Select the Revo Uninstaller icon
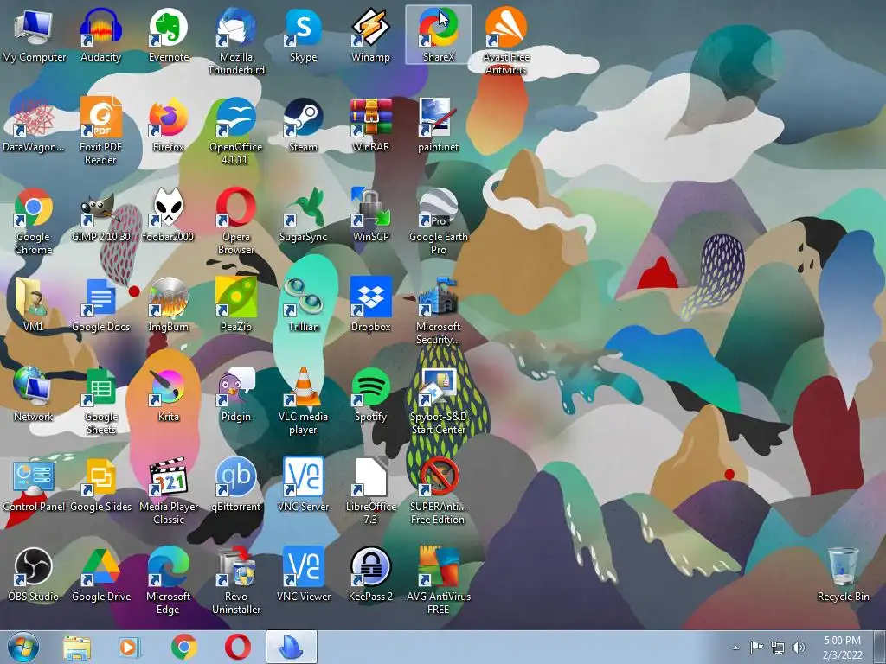The image size is (886, 664). coord(236,580)
